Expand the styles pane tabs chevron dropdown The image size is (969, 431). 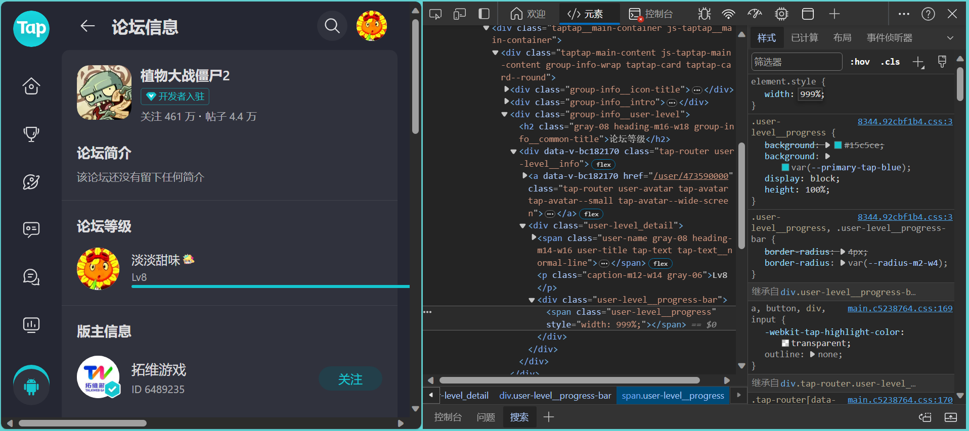point(950,38)
